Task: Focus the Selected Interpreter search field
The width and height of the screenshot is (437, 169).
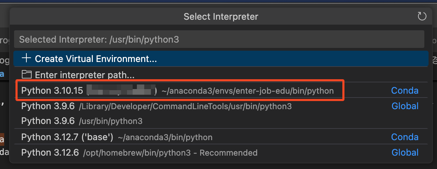Action: click(x=219, y=39)
